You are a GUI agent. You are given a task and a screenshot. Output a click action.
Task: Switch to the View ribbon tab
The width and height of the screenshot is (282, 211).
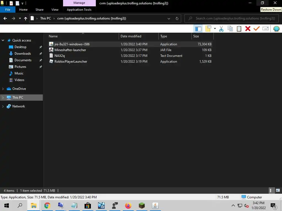(x=55, y=10)
